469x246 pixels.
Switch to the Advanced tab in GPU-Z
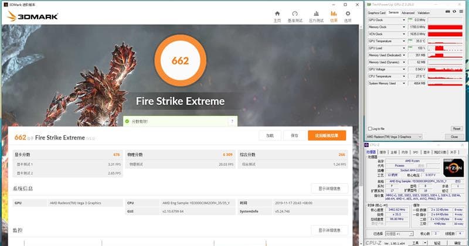pos(408,13)
